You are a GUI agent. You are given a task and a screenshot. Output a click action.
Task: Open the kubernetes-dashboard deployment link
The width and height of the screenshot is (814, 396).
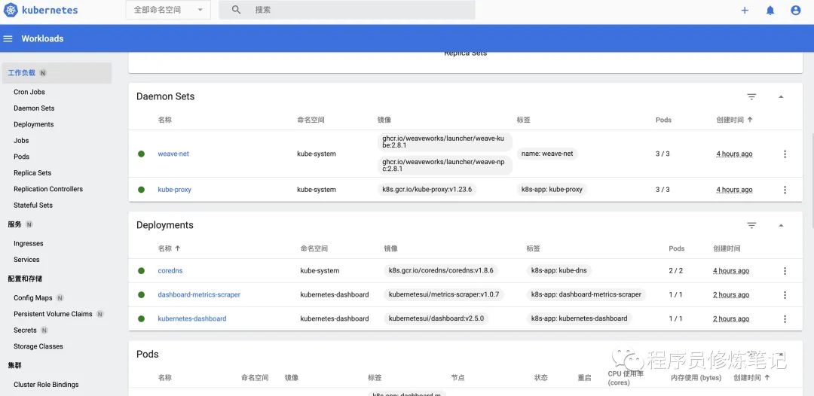pos(192,318)
